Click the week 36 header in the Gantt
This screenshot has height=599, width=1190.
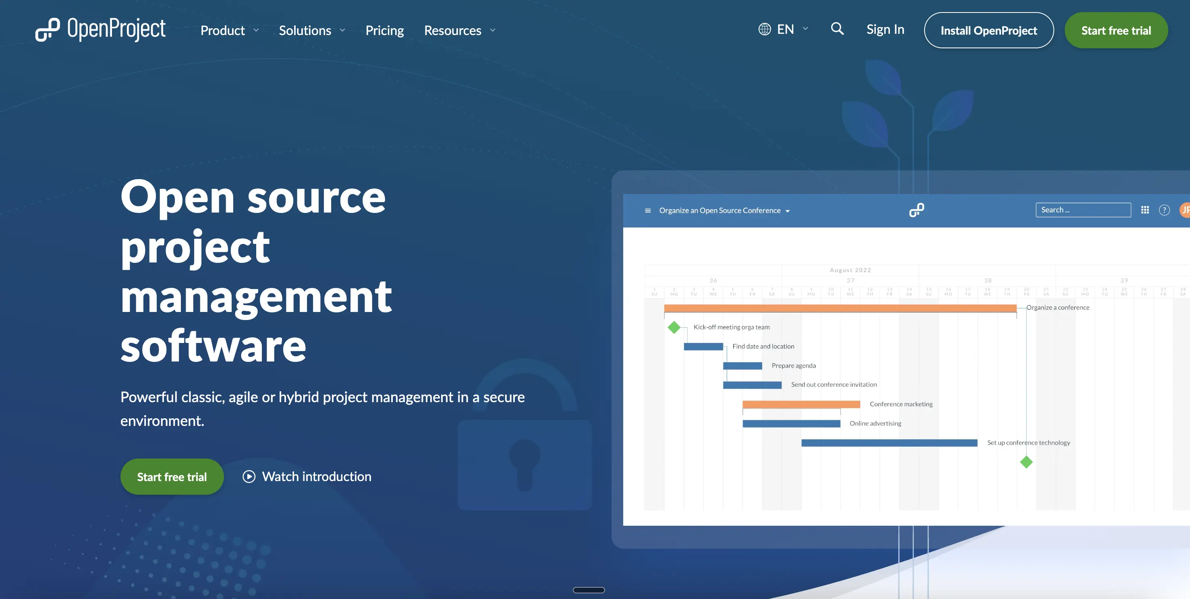(713, 281)
